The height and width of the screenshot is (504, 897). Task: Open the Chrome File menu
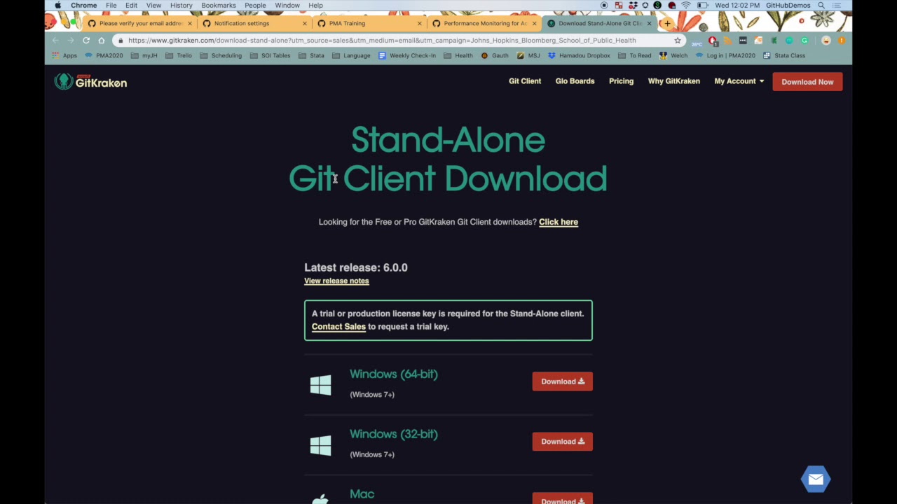click(111, 6)
